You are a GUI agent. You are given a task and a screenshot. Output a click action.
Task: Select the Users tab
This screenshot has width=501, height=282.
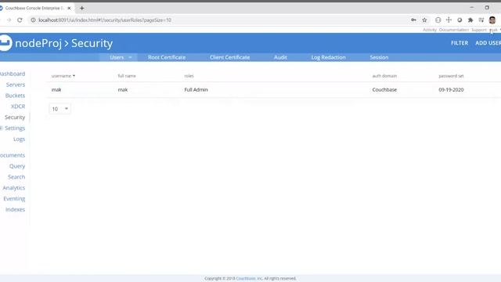[117, 57]
